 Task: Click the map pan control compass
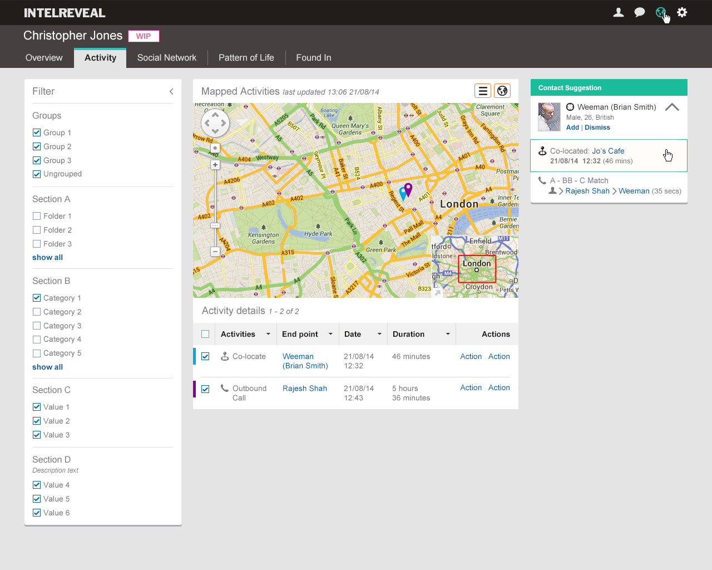click(x=215, y=123)
